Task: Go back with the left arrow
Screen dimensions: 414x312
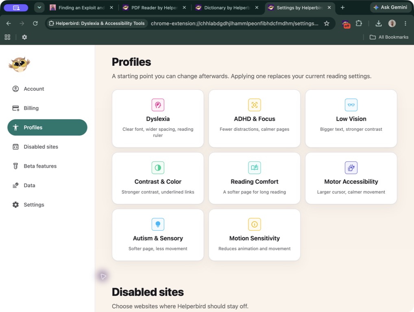Action: click(x=9, y=24)
